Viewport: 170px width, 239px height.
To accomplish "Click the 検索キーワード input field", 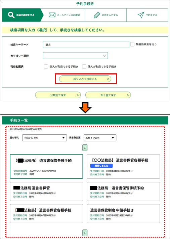I will 86,44.
